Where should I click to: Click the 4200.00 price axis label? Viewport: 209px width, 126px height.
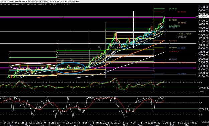[203, 38]
